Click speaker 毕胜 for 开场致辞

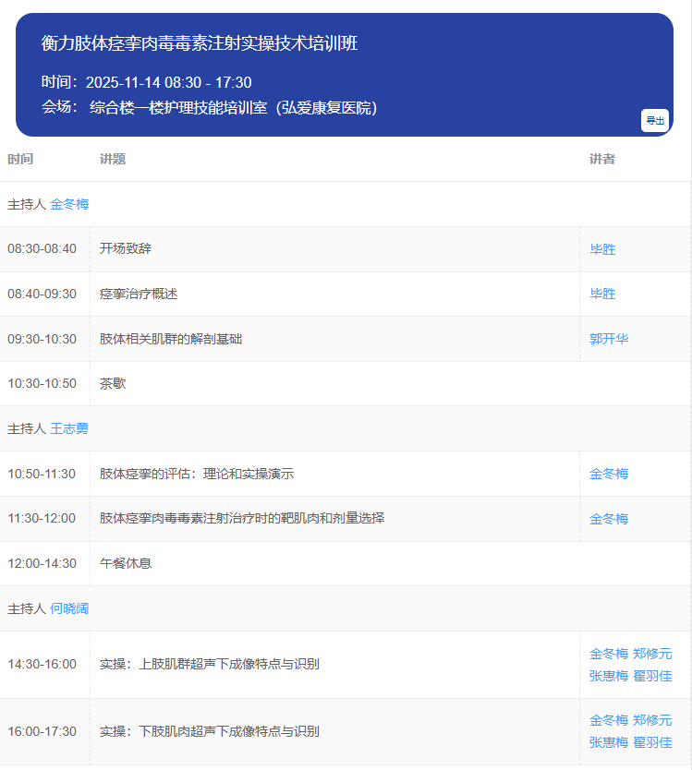click(602, 249)
